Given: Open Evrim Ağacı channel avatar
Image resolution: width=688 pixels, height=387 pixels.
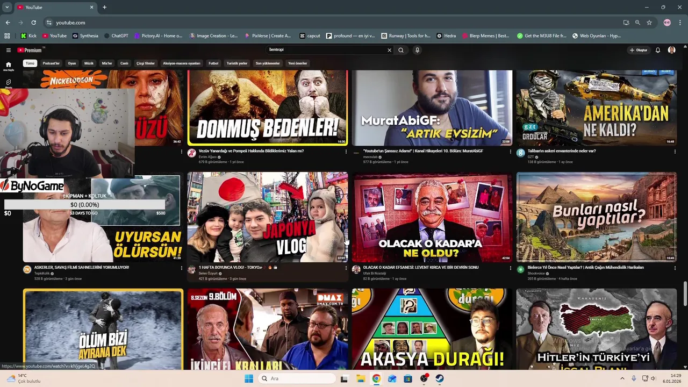Looking at the screenshot, I should pyautogui.click(x=192, y=153).
